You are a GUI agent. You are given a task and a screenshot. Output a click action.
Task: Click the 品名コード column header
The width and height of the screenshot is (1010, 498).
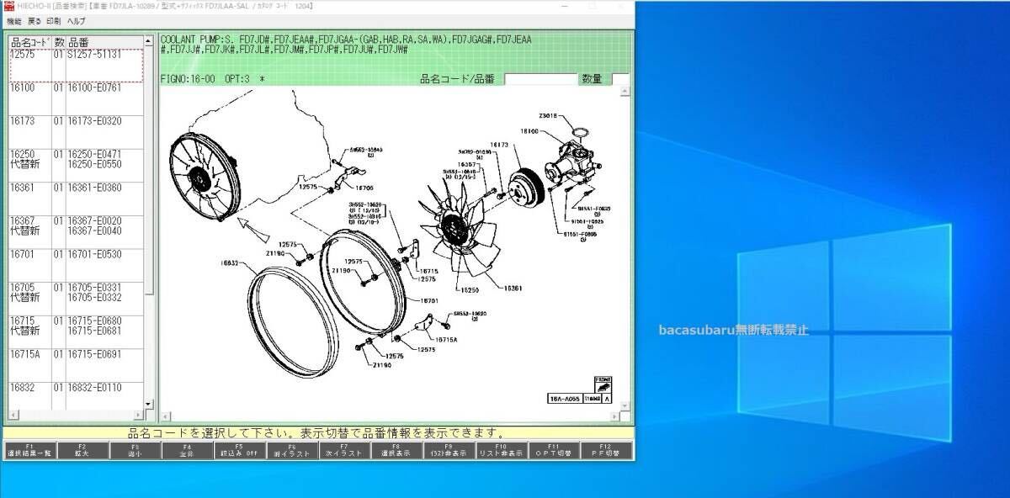click(29, 42)
